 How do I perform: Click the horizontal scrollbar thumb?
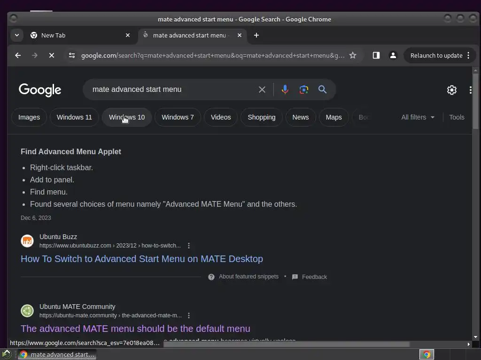[x=286, y=345]
